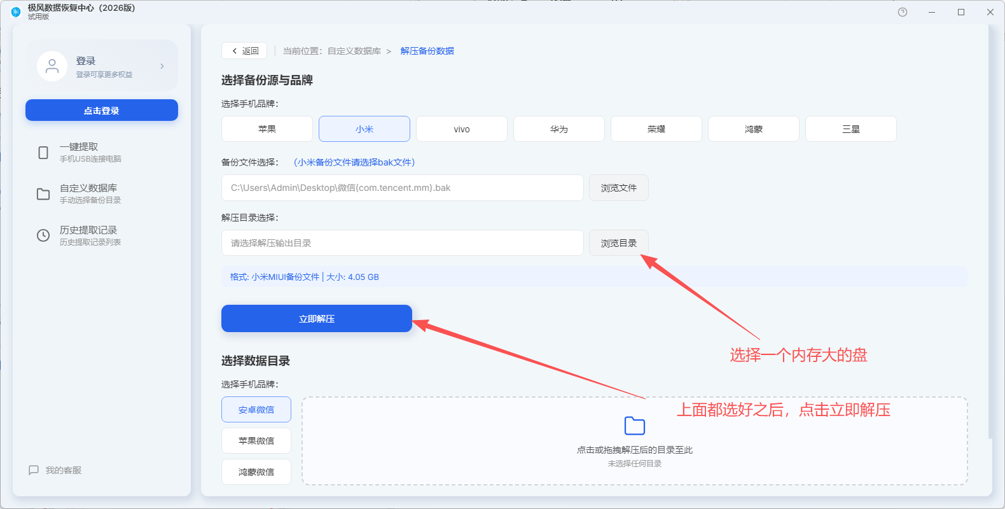Image resolution: width=1005 pixels, height=509 pixels.
Task: Click the folder icon in drop area
Action: click(x=635, y=426)
